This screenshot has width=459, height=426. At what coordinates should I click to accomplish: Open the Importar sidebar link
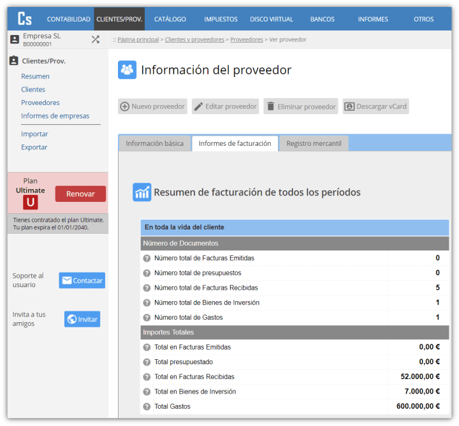pyautogui.click(x=34, y=134)
